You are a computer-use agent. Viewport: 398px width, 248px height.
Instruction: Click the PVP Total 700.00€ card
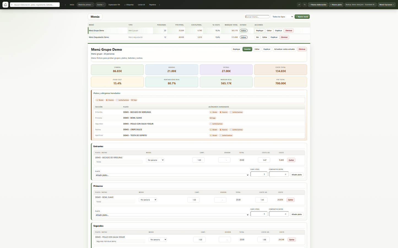280,82
